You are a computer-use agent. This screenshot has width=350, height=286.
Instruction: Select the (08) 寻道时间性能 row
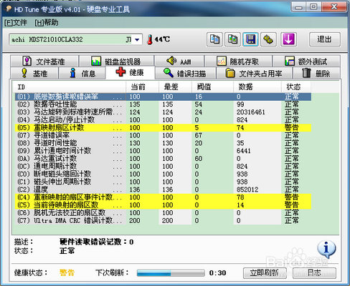163,143
